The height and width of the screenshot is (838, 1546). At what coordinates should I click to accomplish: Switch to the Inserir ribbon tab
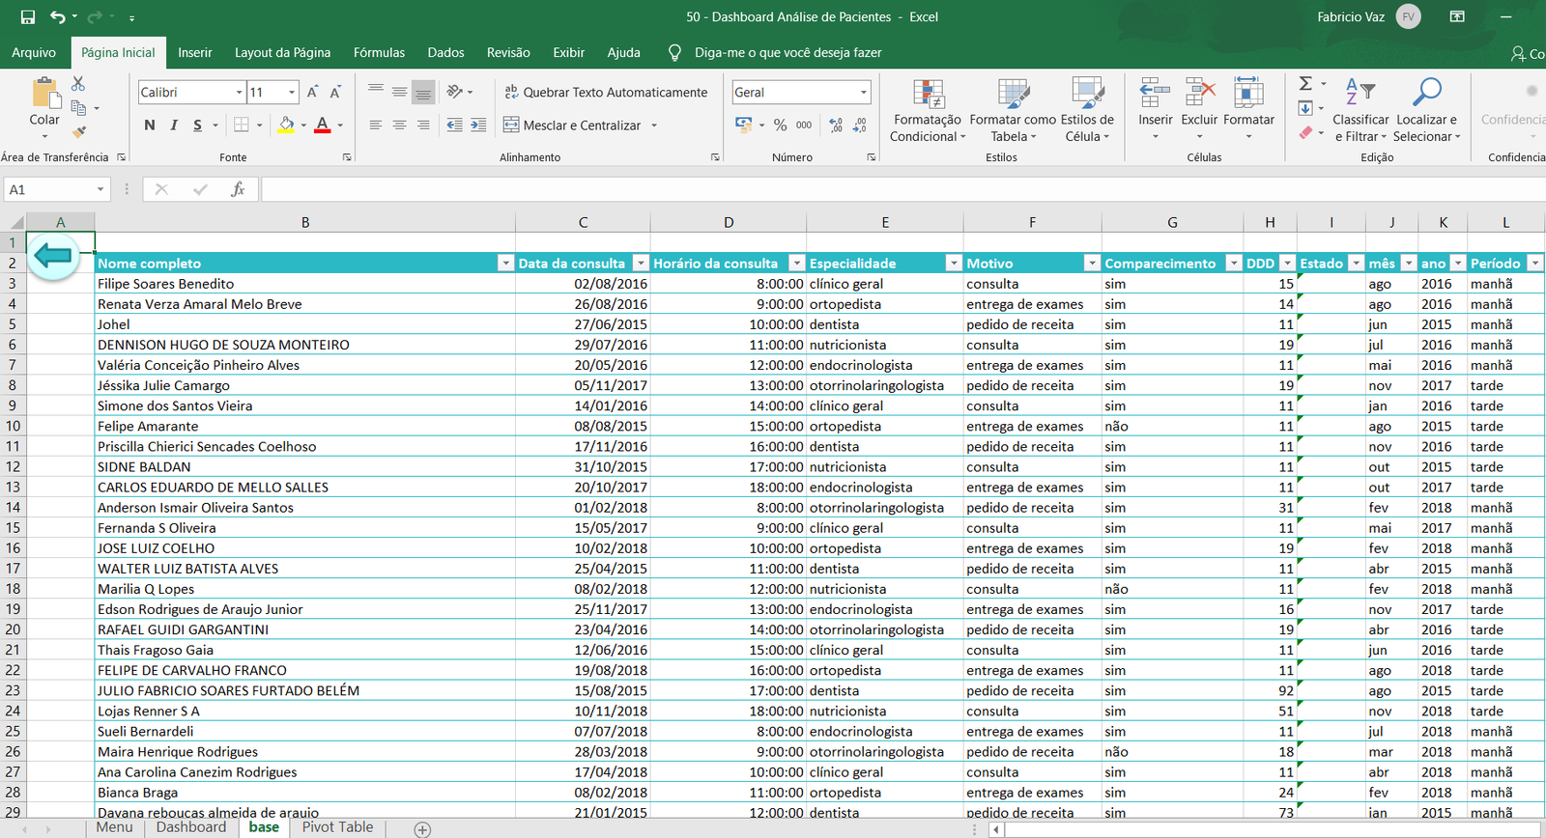(x=194, y=53)
